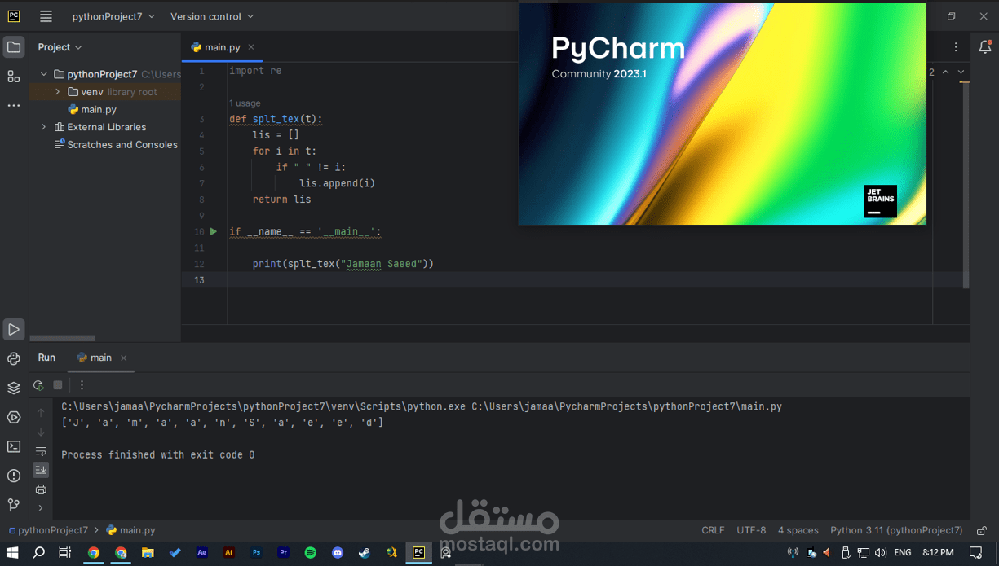Open the Problems tool window

pyautogui.click(x=14, y=476)
